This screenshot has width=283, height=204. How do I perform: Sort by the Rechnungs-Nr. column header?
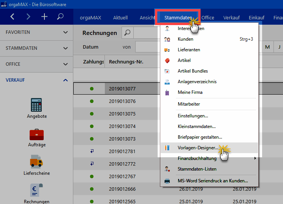[126, 62]
